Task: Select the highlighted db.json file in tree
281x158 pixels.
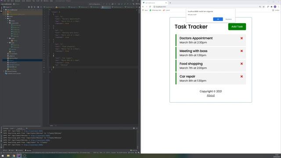Action: pos(22,60)
